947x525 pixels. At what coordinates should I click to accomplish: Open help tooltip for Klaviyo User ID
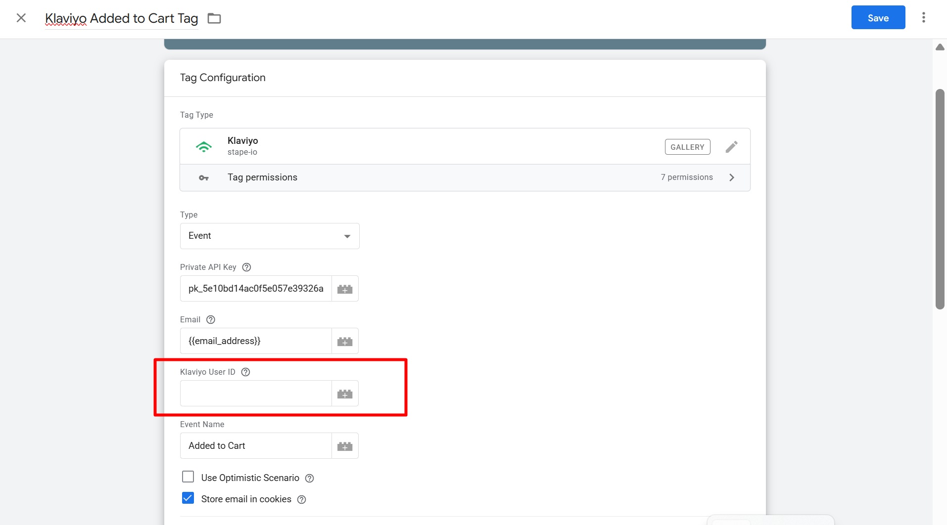[245, 372]
